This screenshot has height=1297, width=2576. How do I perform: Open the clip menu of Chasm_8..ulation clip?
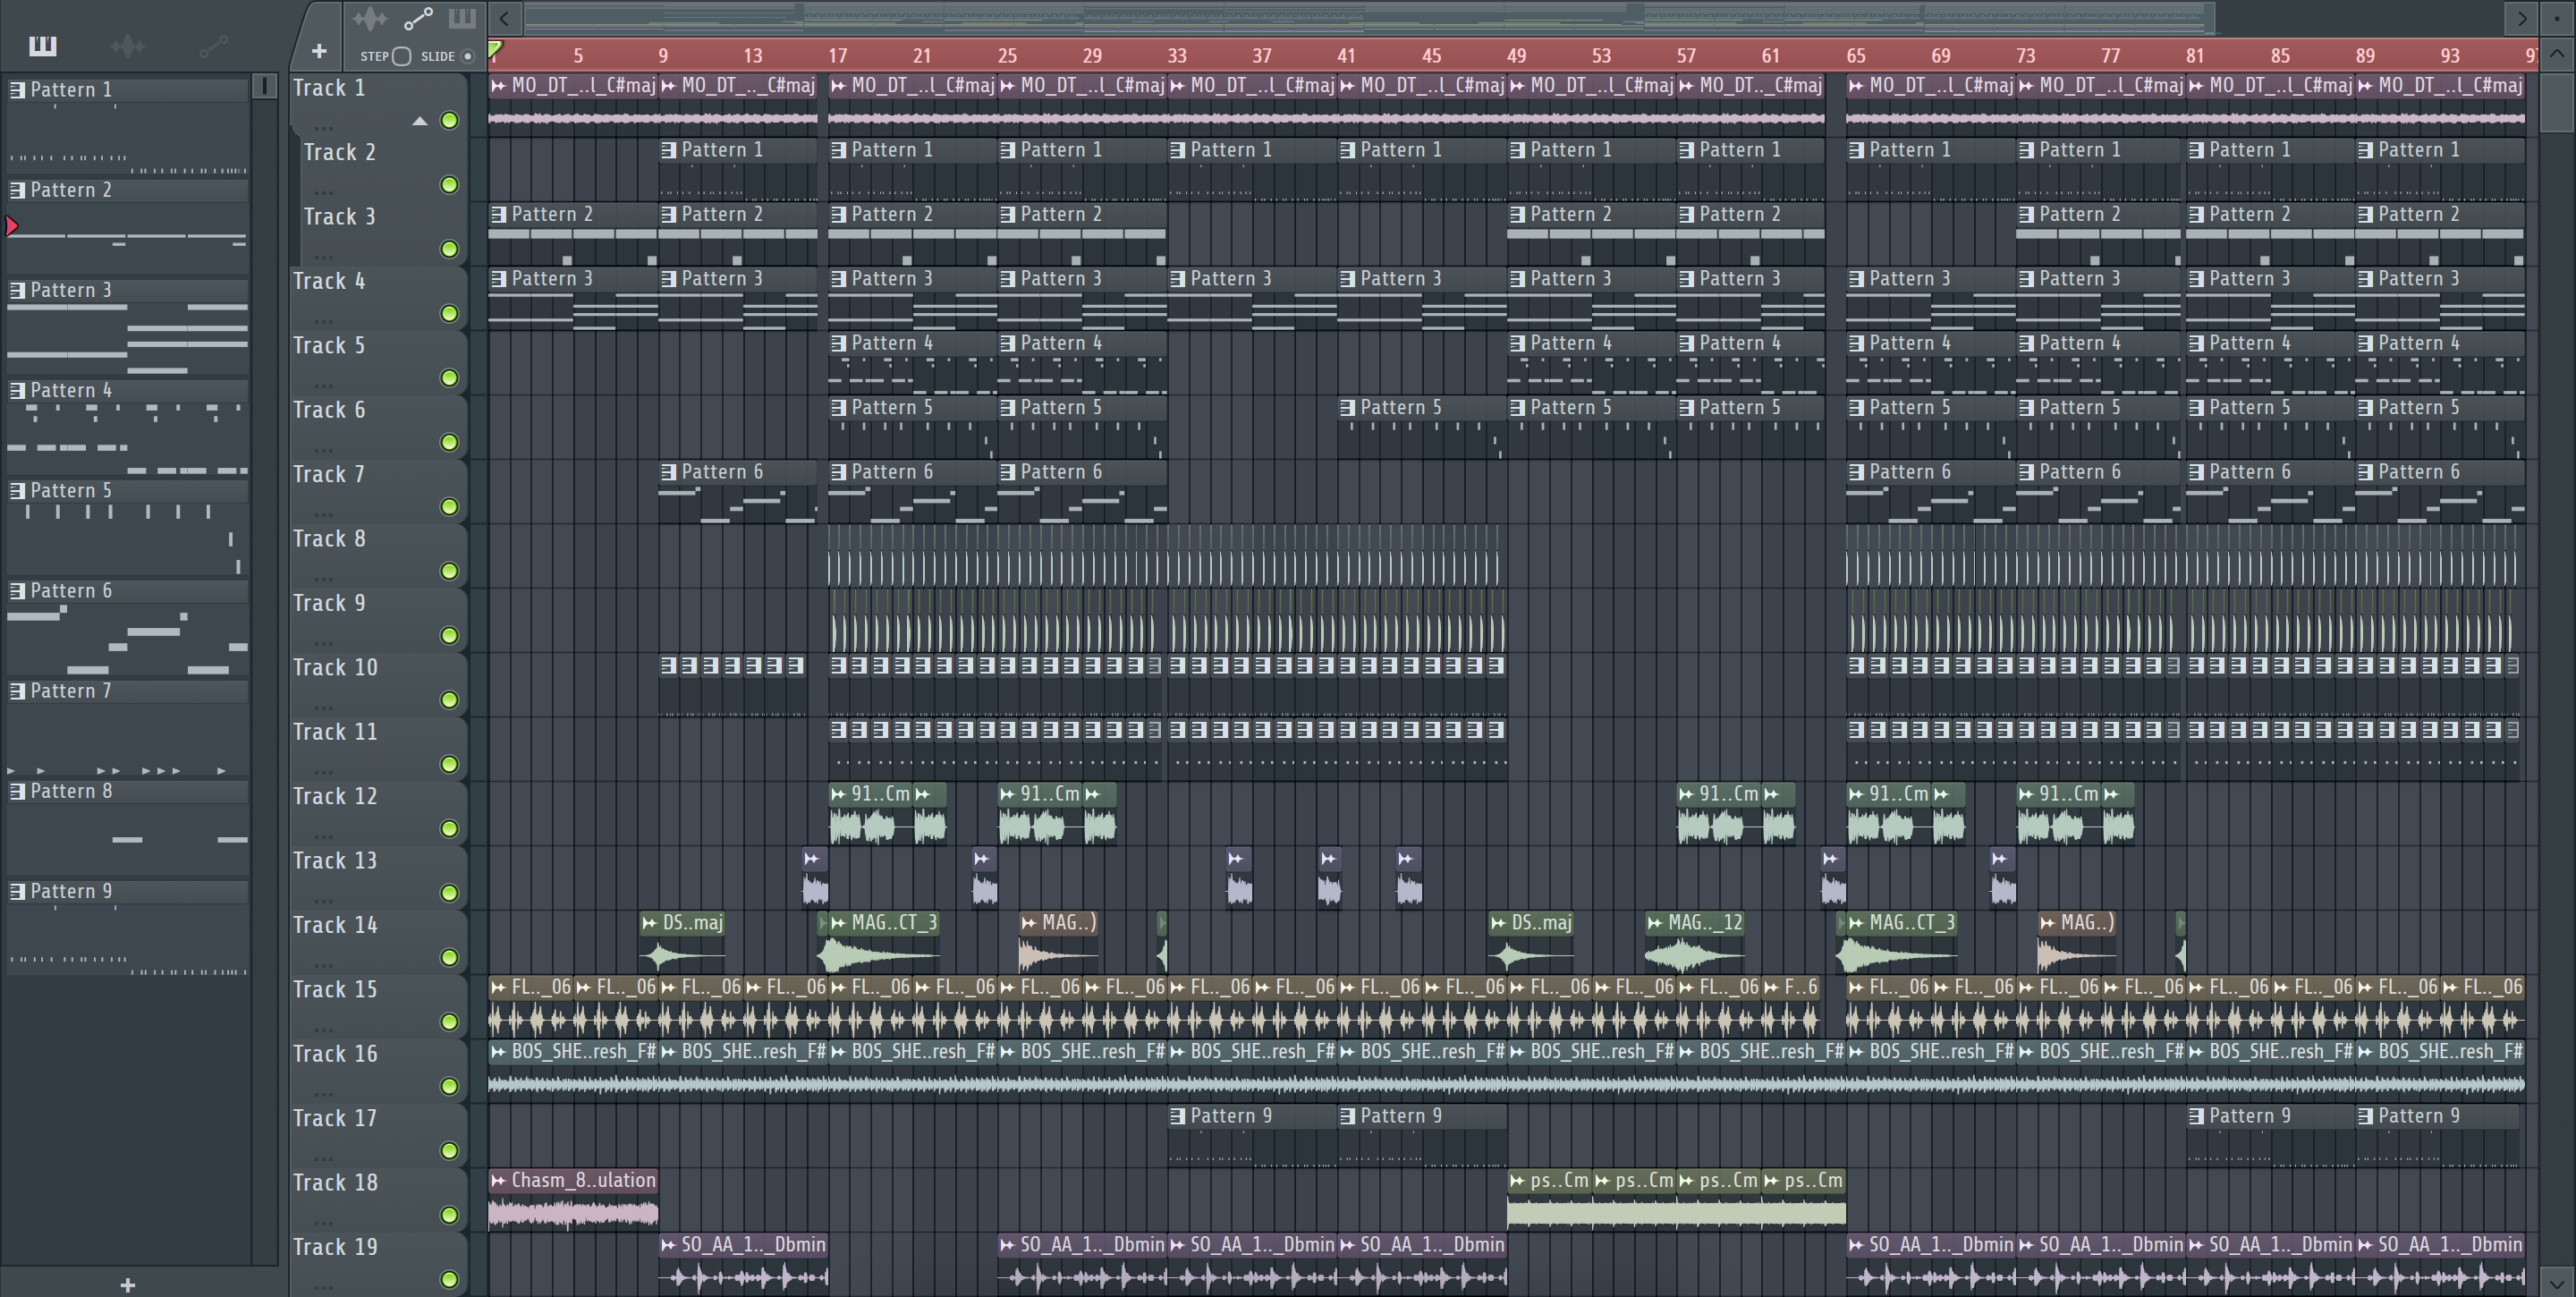coord(499,1180)
